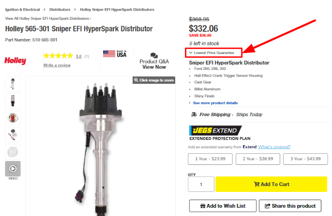Open Holley Sniper EFI HyperSpark Distributors breadcrumb
This screenshot has height=216, width=332.
(x=117, y=9)
